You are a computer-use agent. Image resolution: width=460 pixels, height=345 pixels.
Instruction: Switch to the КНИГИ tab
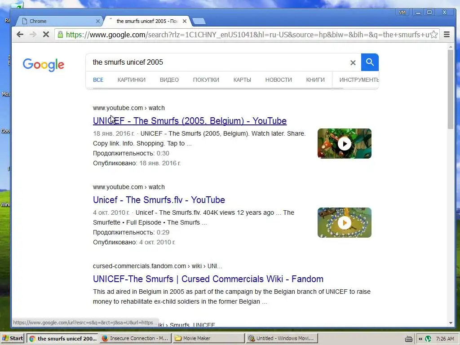315,80
